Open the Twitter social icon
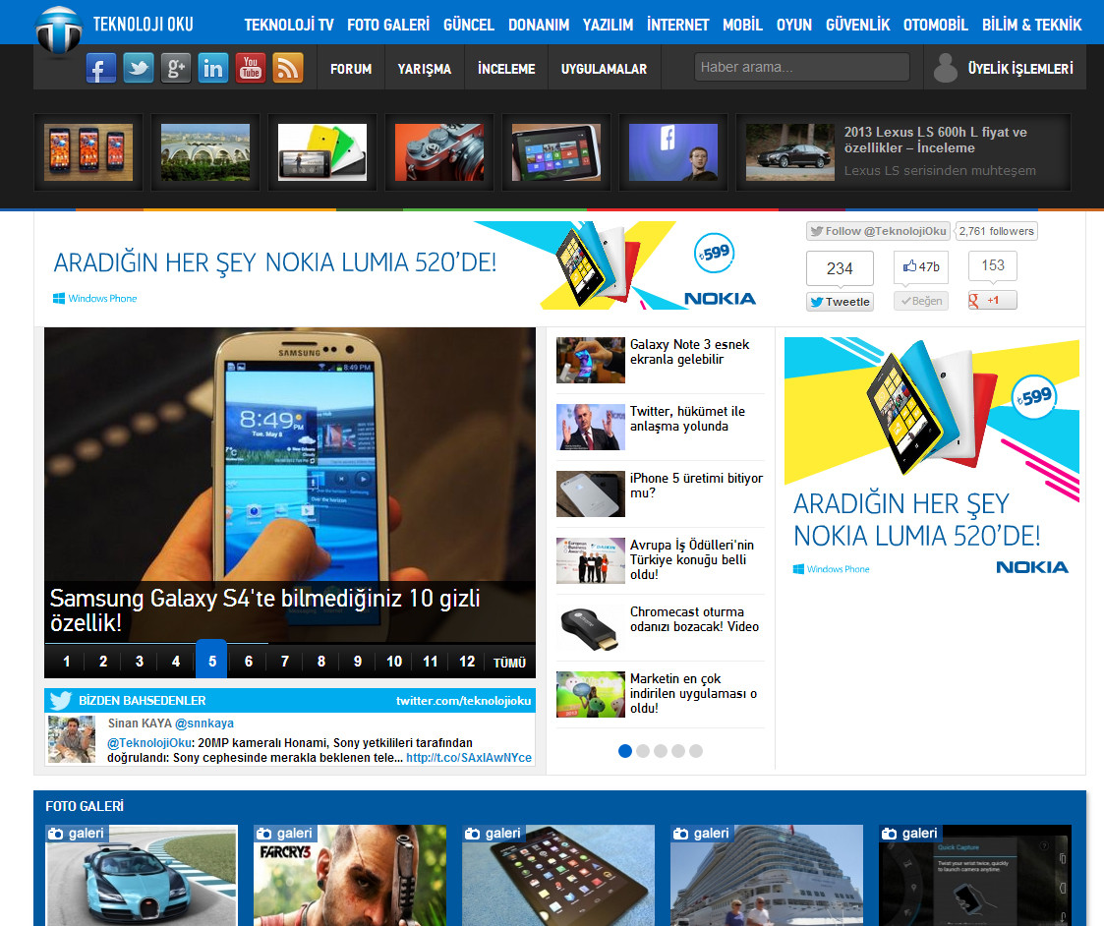Screen dimensions: 1104x926 point(138,68)
